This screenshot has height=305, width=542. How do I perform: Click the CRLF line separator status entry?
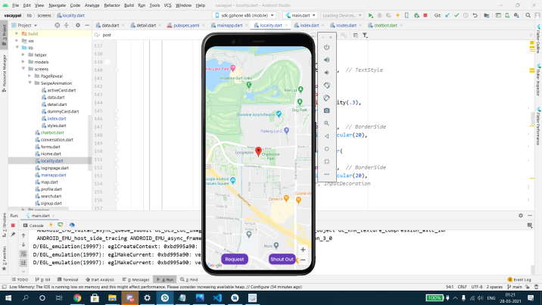pyautogui.click(x=462, y=287)
